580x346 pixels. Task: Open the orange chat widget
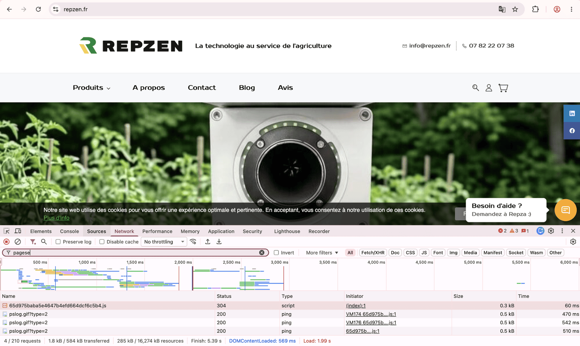[x=565, y=210]
